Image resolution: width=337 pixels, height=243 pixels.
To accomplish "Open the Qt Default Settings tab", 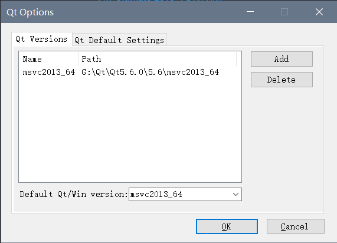I will tap(119, 40).
